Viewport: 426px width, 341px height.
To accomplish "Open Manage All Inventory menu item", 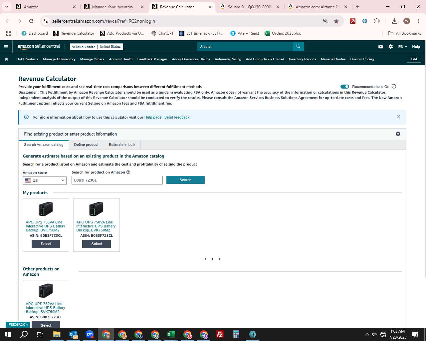I will tap(59, 59).
